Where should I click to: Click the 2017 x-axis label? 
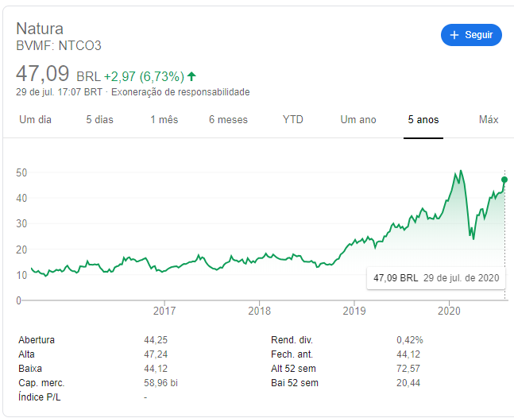coord(164,310)
